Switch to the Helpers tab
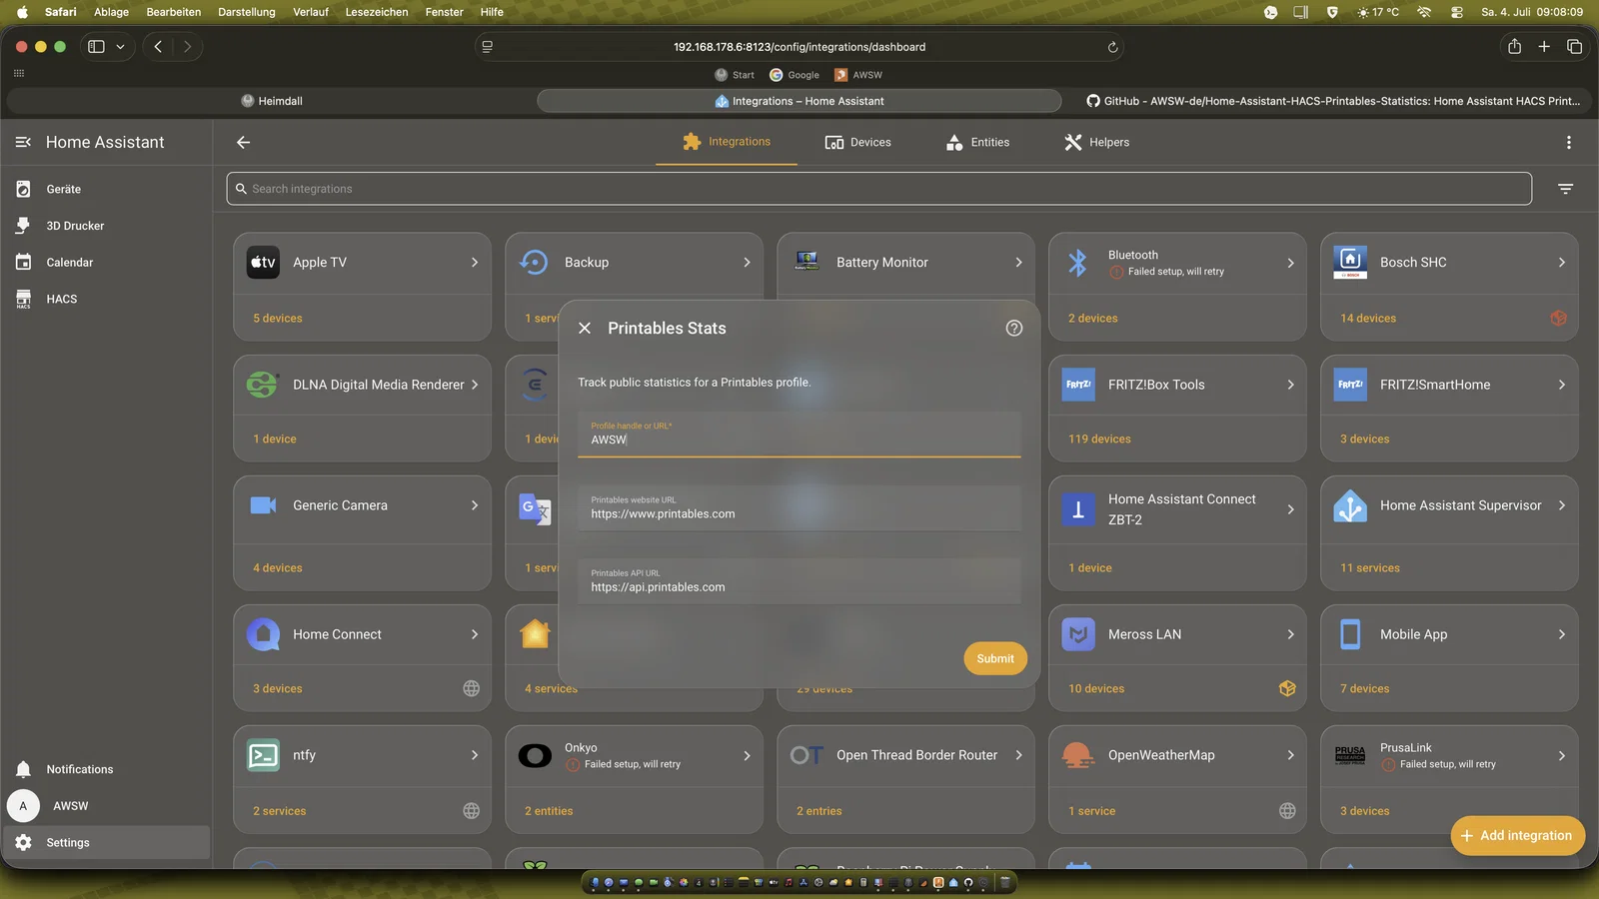Viewport: 1599px width, 899px height. [x=1096, y=143]
